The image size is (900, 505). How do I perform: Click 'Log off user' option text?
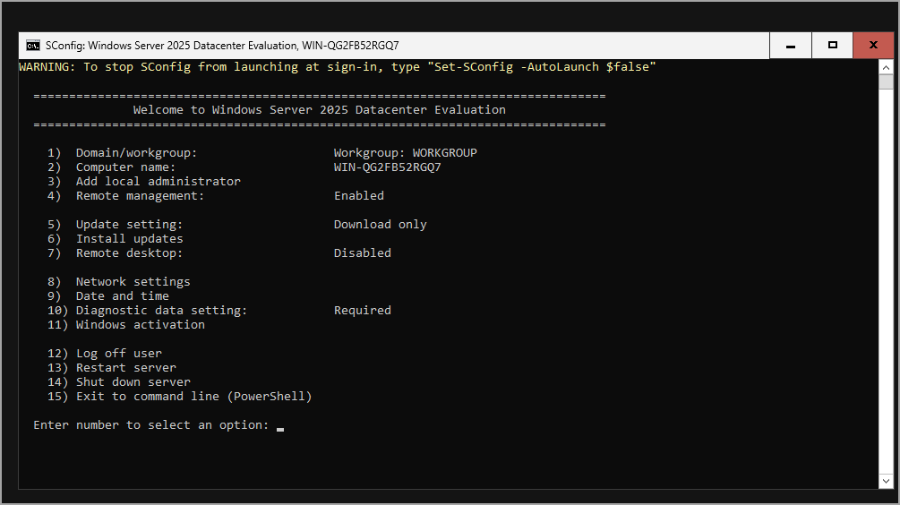click(119, 354)
